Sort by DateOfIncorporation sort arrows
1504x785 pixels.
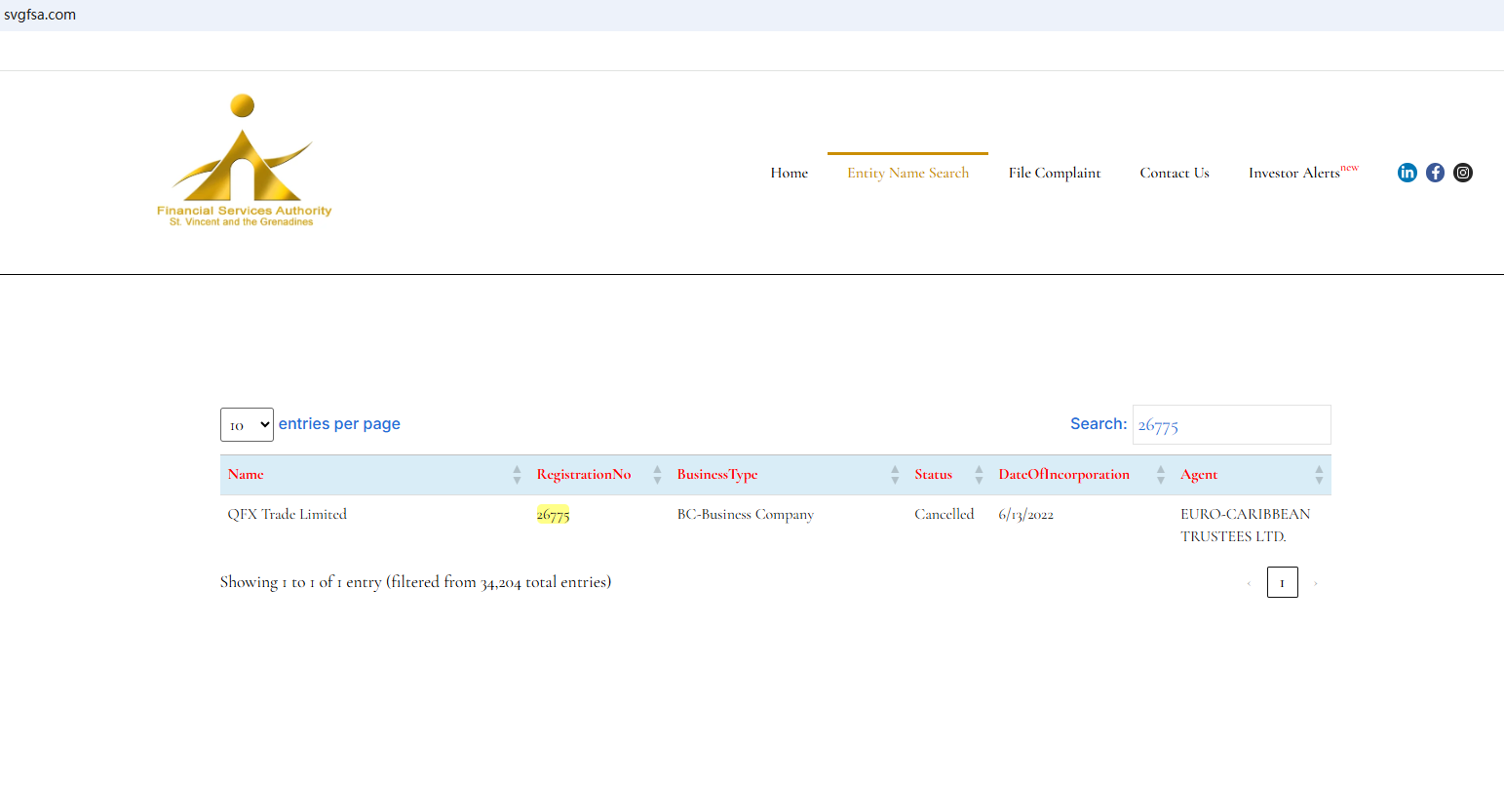click(x=1160, y=475)
